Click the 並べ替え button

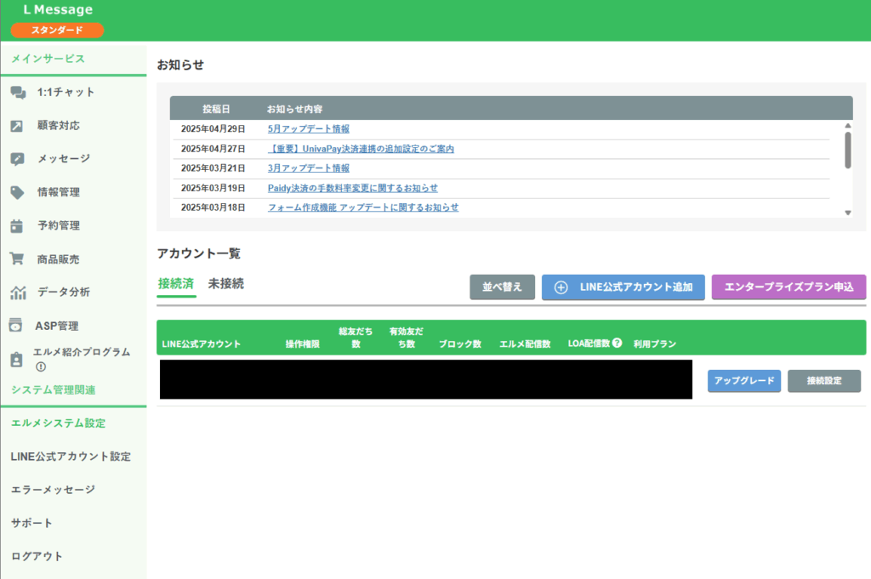(502, 287)
